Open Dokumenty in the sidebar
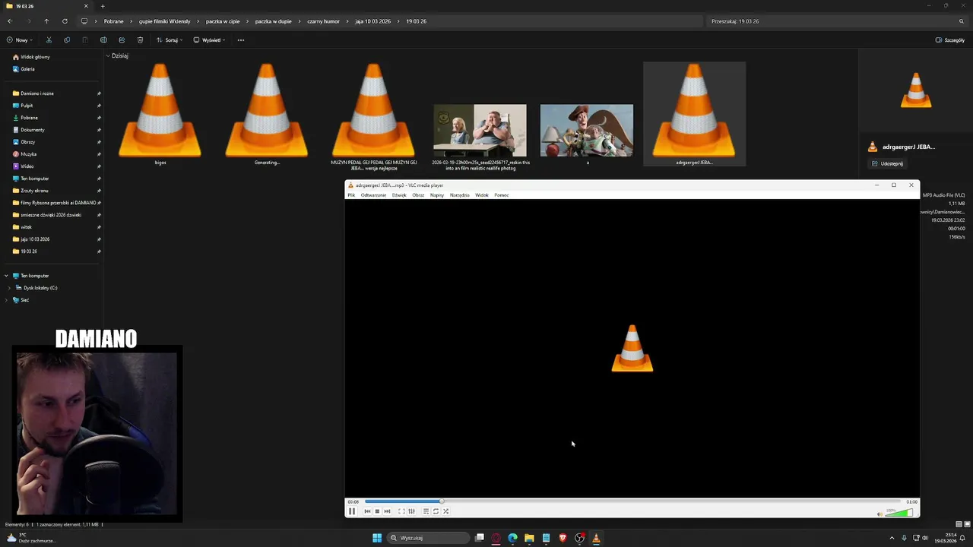 32,130
